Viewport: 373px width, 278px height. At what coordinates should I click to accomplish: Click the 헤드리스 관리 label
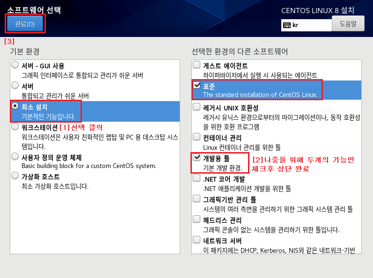coord(222,220)
